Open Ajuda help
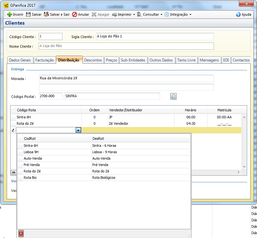This screenshot has width=257, height=238. click(244, 14)
